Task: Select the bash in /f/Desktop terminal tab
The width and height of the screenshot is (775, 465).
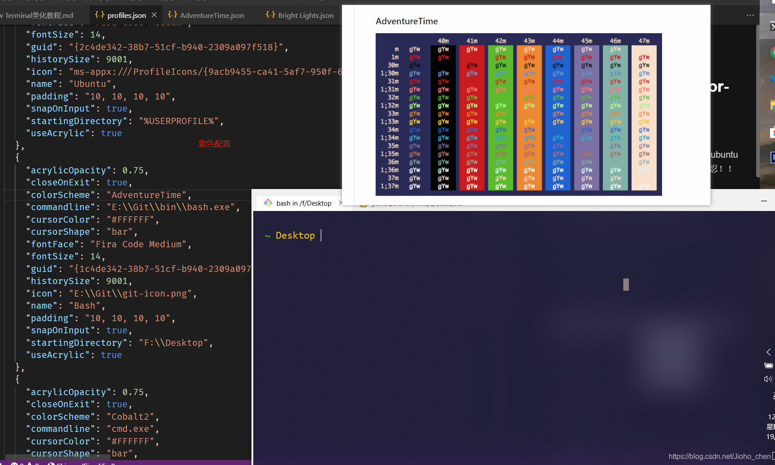Action: [303, 203]
